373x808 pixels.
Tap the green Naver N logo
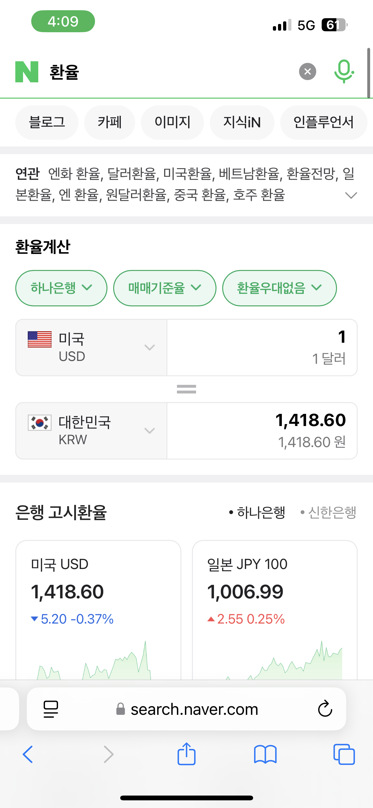(x=27, y=72)
